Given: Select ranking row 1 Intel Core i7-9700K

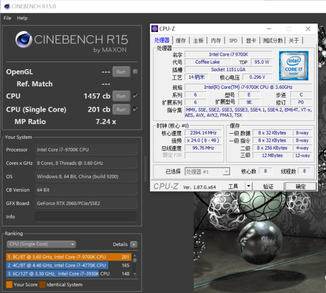Looking at the screenshot, I should [69, 257].
